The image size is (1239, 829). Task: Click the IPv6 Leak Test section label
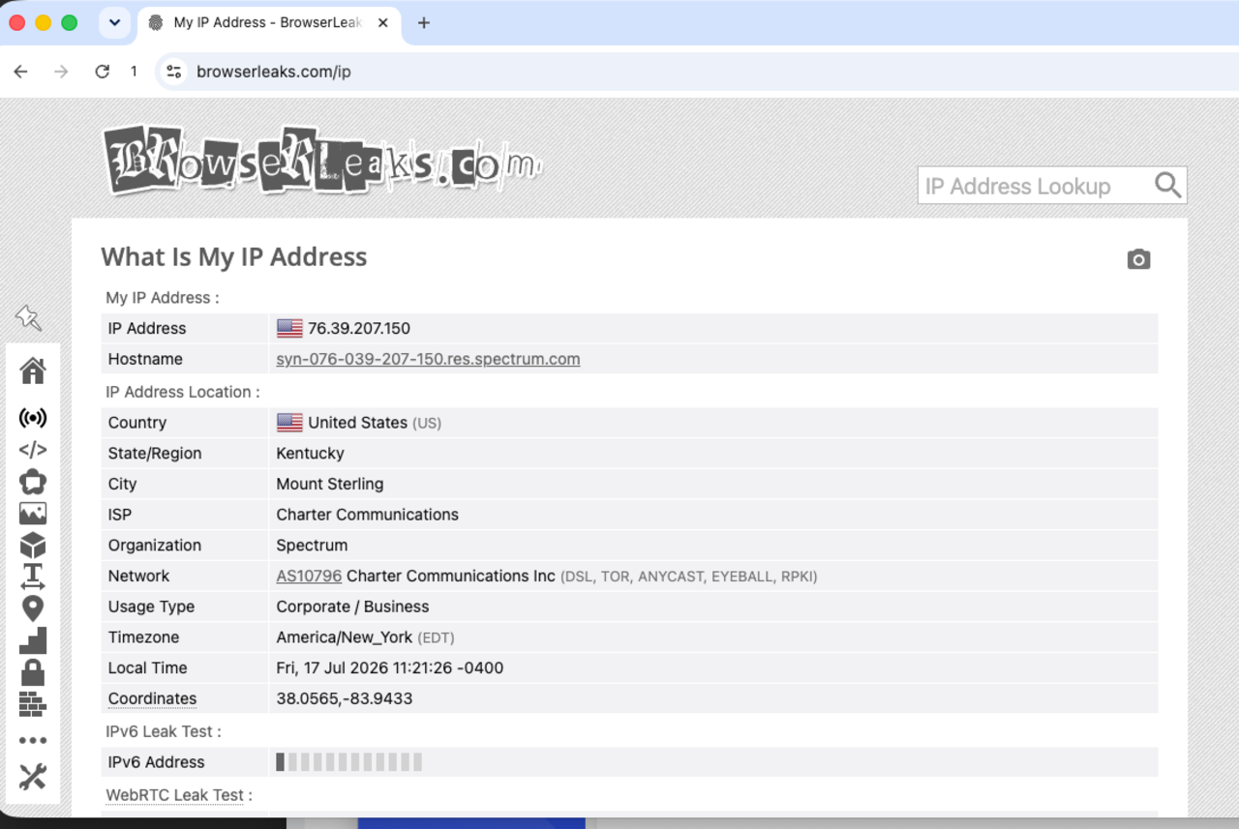click(164, 731)
